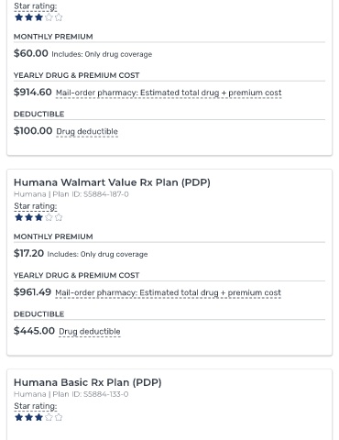Viewport: 339px width, 440px height.
Task: Click Star rating label in Humana Basic card
Action: tap(36, 406)
